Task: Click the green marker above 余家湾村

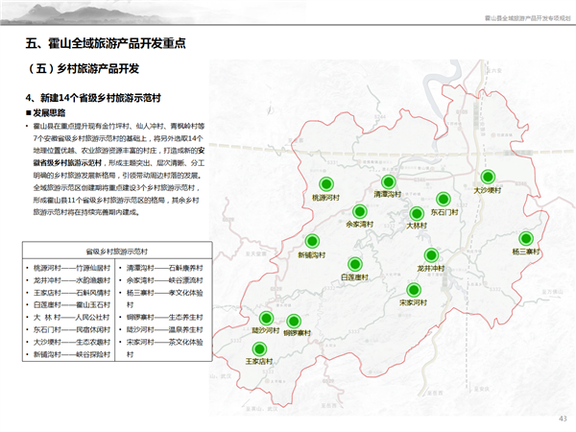Action: tap(360, 211)
